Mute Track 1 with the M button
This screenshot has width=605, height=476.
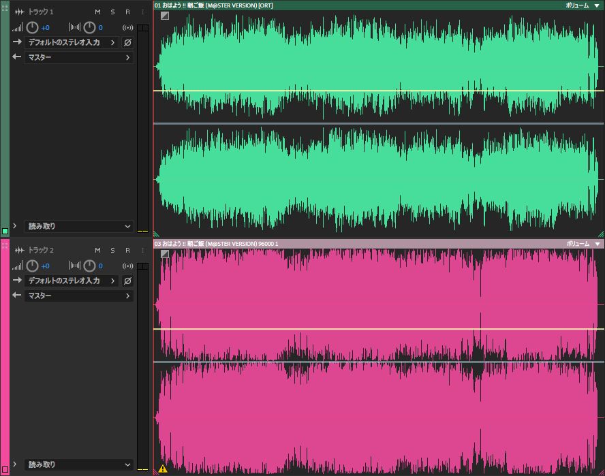97,12
